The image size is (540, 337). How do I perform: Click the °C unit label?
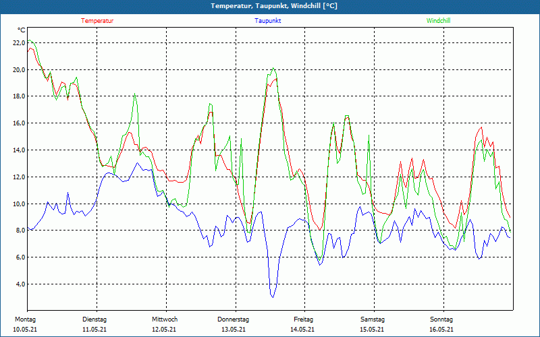click(x=22, y=30)
